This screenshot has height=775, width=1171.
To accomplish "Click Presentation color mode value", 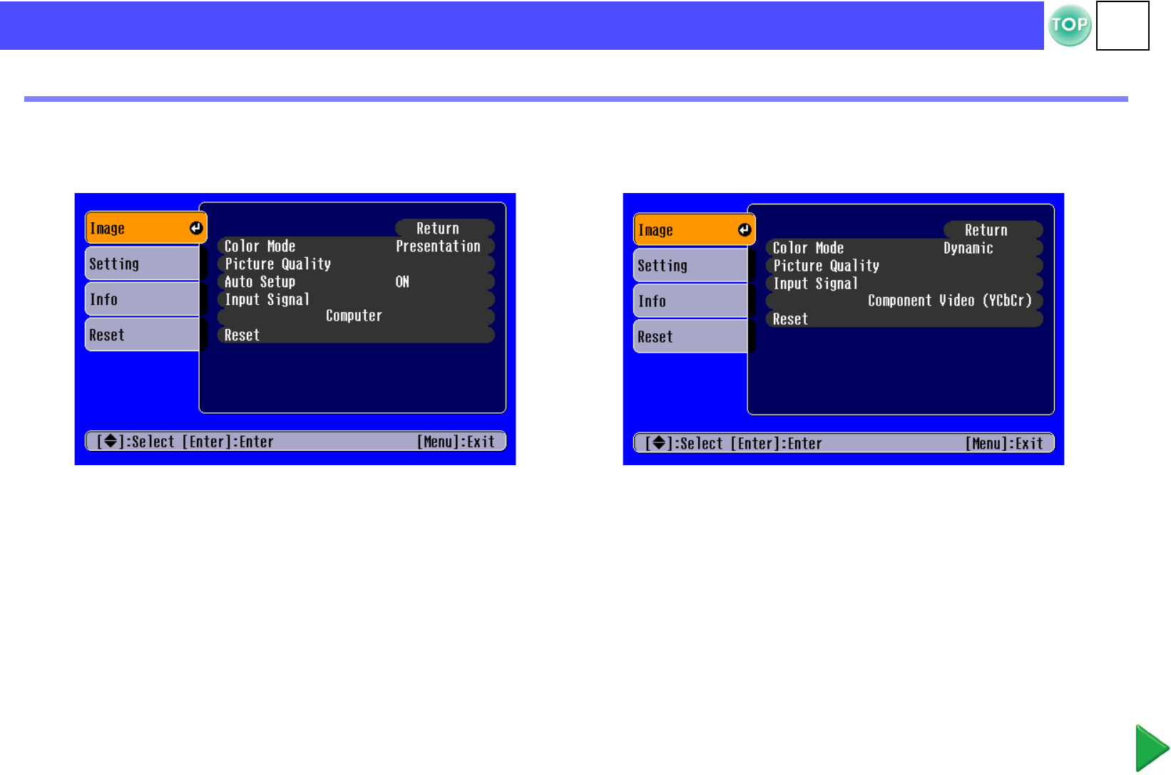I will pos(438,246).
